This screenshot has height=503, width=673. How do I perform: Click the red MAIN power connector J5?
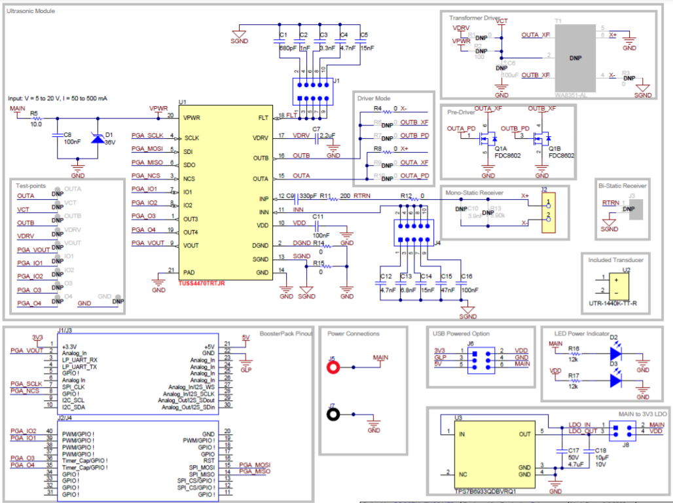pos(333,367)
